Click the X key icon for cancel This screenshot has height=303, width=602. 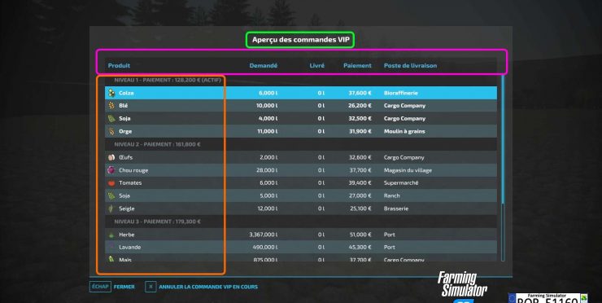(x=150, y=287)
